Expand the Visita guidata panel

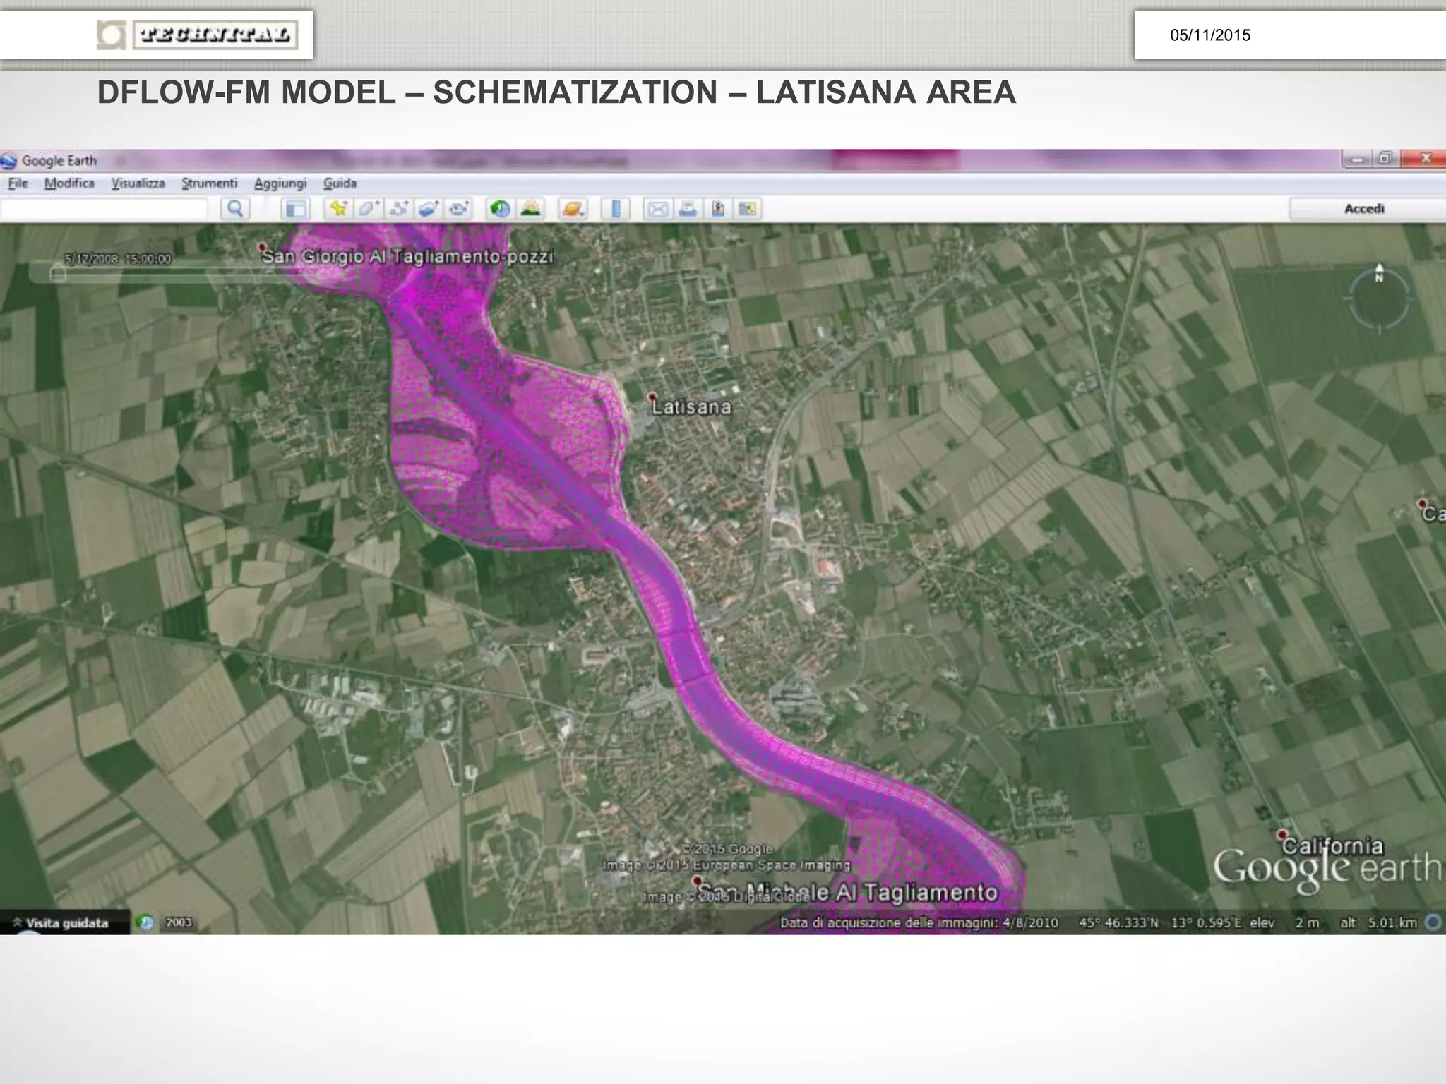pyautogui.click(x=65, y=923)
